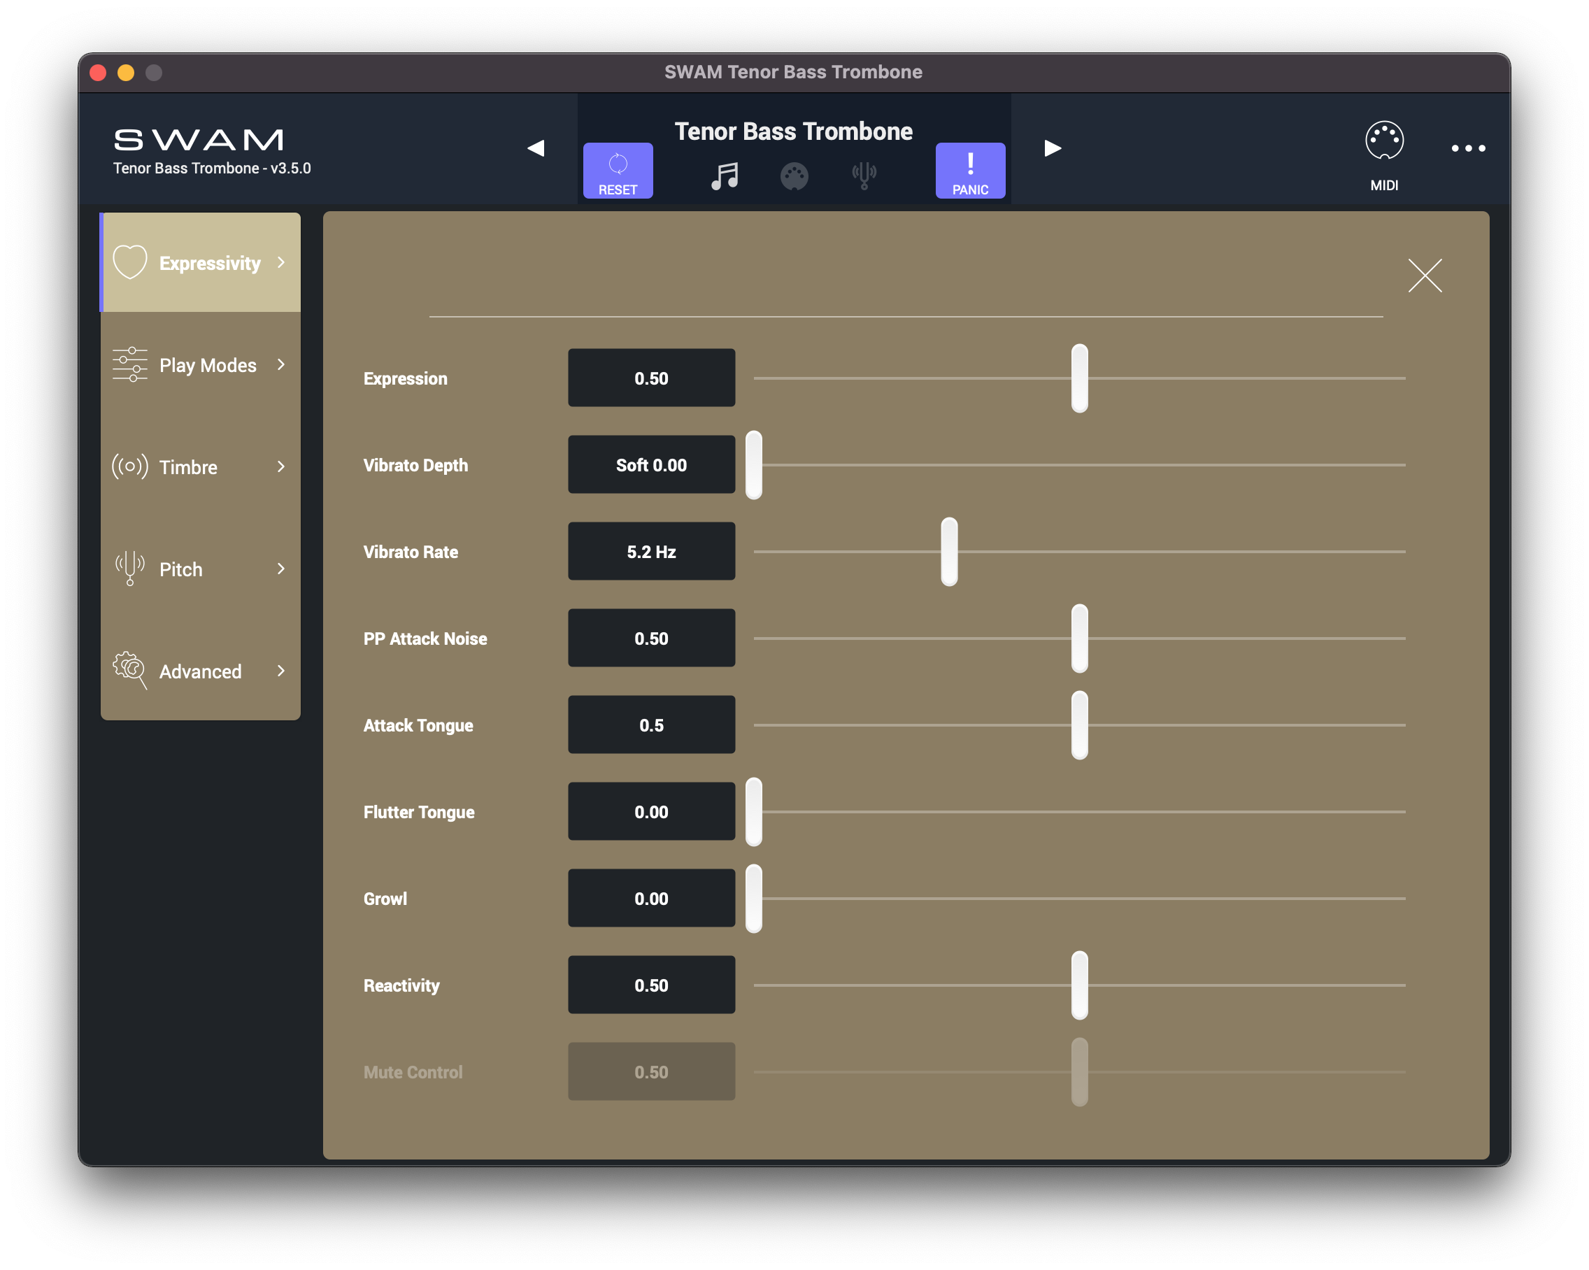
Task: Expand Timbre using its chevron
Action: pos(280,466)
